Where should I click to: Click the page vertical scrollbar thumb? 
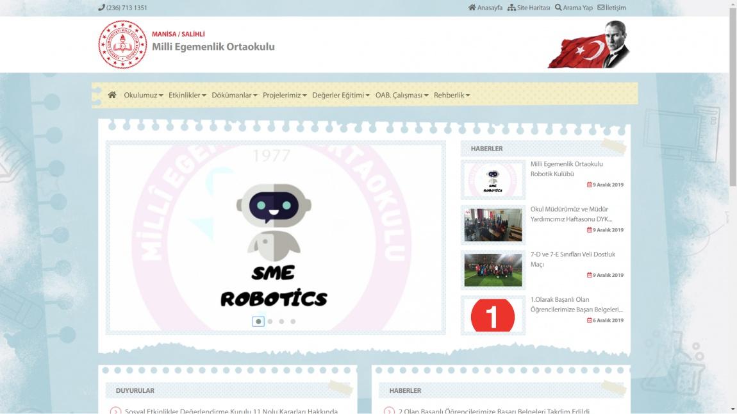pyautogui.click(x=733, y=96)
